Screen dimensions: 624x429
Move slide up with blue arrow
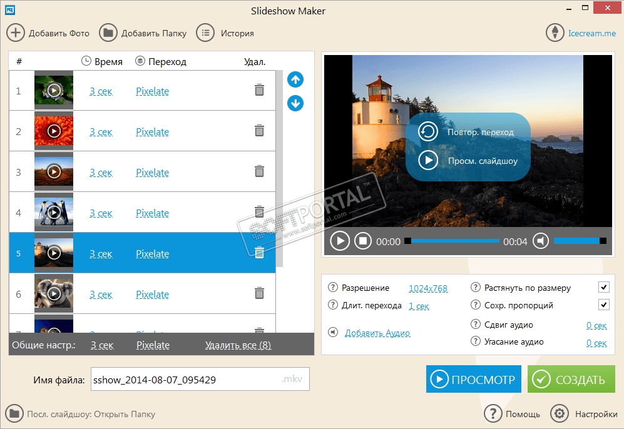295,79
